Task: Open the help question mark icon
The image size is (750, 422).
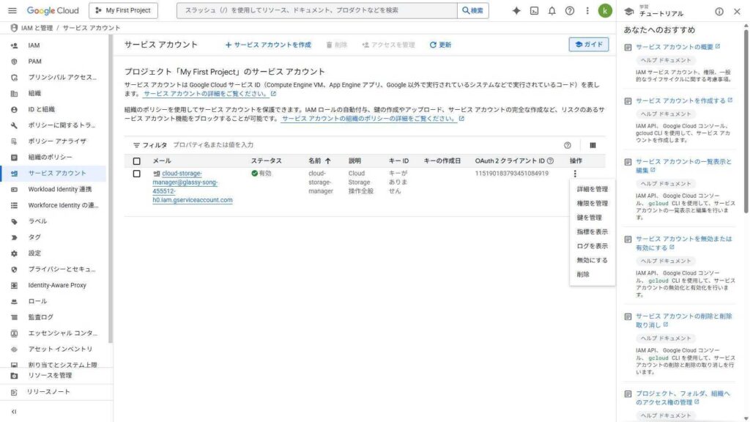Action: click(570, 10)
